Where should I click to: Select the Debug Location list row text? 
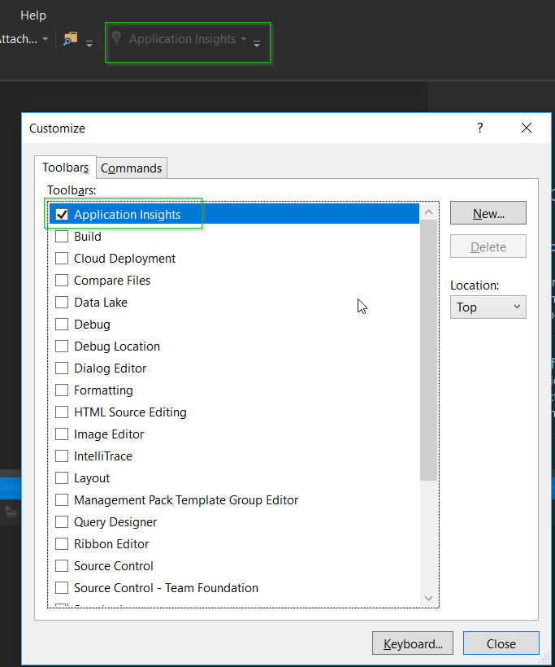[x=117, y=347]
